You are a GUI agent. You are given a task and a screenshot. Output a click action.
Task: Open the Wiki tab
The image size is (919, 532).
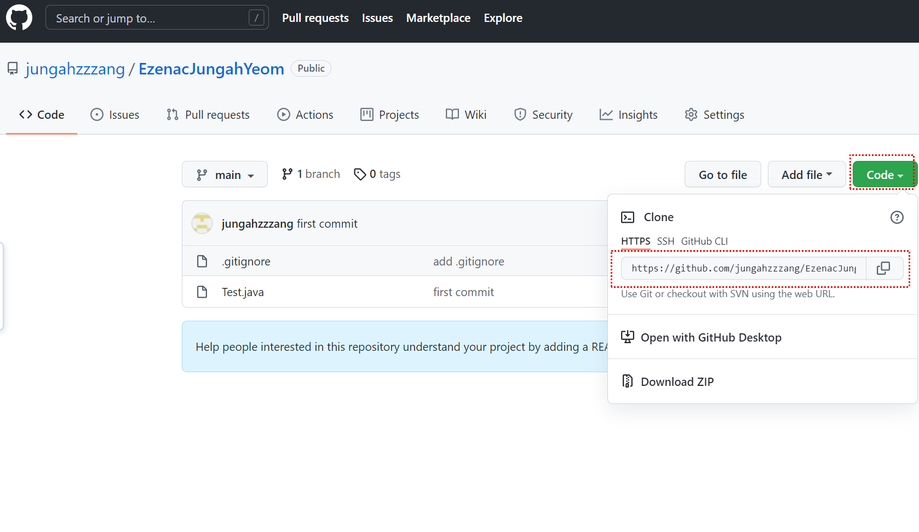[x=466, y=115]
